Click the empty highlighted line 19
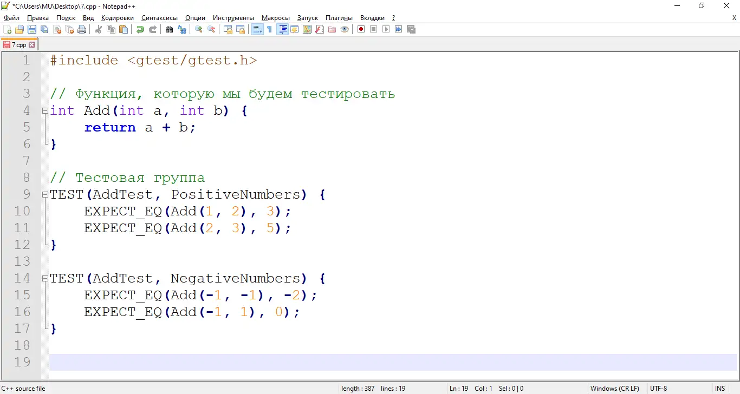 pyautogui.click(x=394, y=362)
